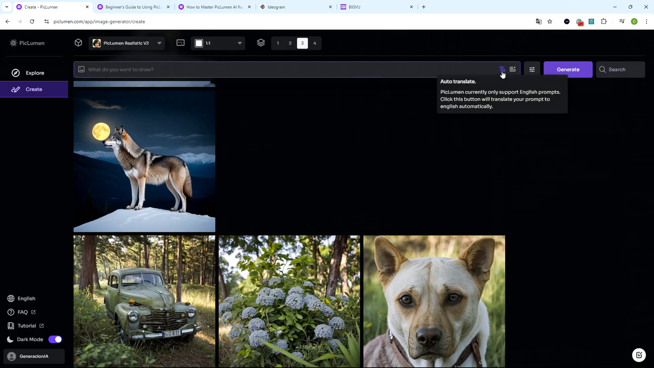Go to the Explore section

click(34, 73)
